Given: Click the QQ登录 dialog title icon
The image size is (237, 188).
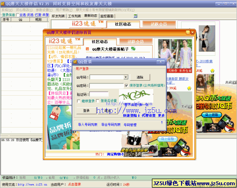Looking at the screenshot, I should [75, 62].
